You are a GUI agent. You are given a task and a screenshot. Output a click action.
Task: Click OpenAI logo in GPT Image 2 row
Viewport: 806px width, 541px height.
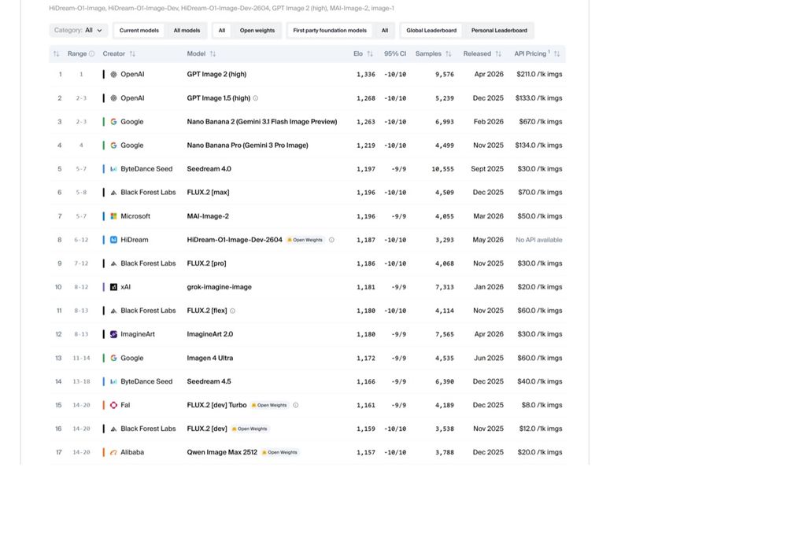point(113,75)
